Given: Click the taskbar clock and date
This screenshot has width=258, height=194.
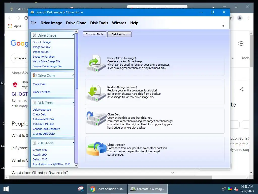Looking at the screenshot, I should point(247,189).
